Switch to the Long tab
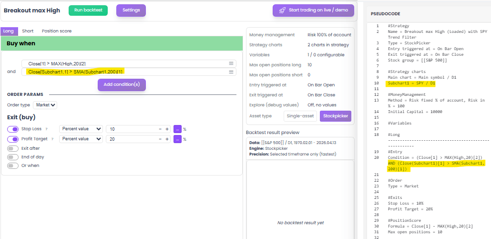 (x=9, y=31)
